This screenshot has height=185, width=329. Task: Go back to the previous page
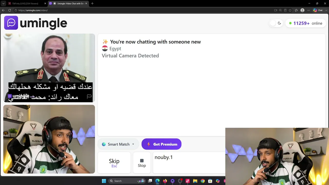pos(3,10)
